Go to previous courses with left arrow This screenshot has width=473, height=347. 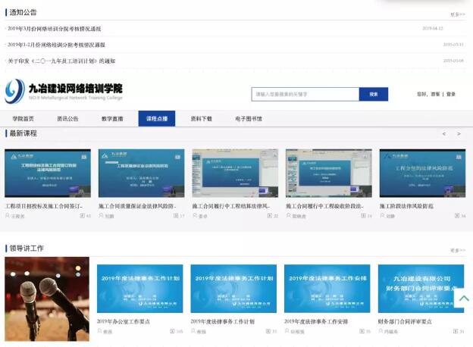click(444, 134)
